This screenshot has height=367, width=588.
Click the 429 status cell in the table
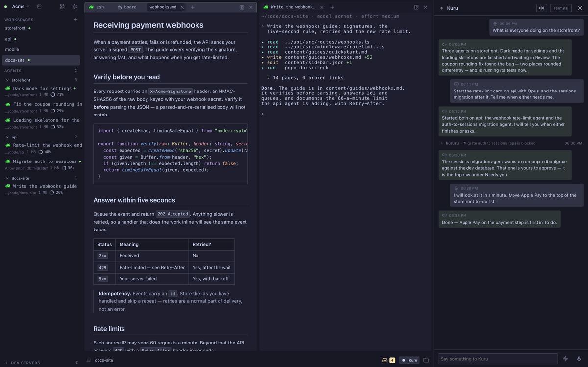click(104, 267)
